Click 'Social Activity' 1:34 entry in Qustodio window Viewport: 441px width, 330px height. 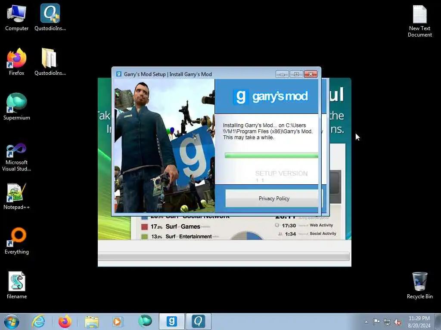click(x=307, y=234)
